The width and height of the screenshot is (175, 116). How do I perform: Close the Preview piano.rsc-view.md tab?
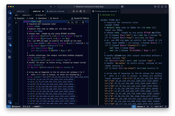[x=119, y=11]
